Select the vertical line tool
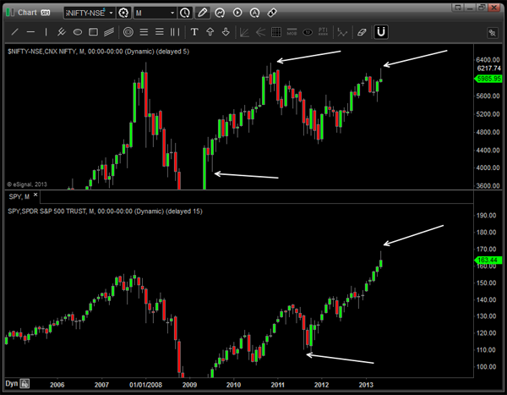Viewport: 507px width, 395px height. pos(46,32)
